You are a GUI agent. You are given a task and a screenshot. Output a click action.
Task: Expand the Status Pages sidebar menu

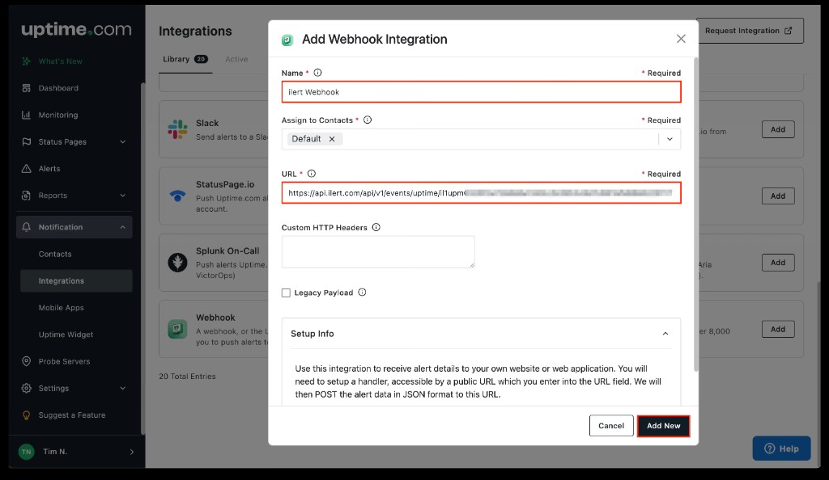click(x=123, y=142)
